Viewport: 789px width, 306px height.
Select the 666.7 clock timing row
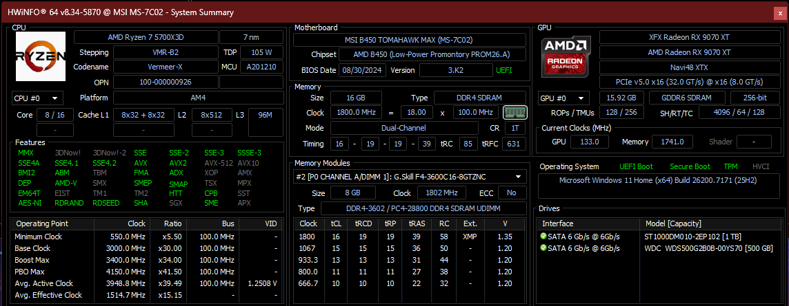tap(410, 283)
